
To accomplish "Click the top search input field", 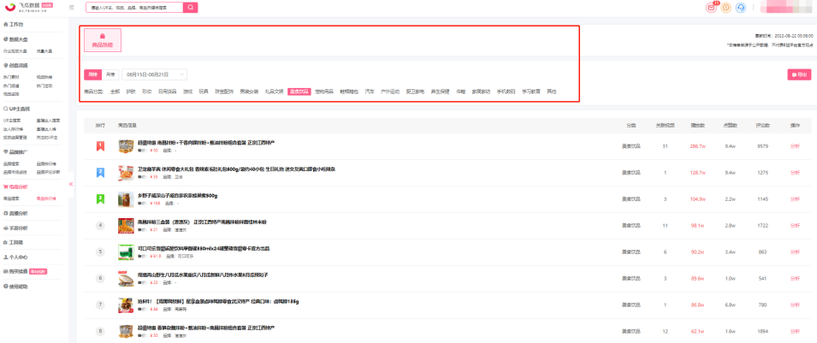I will tap(133, 8).
